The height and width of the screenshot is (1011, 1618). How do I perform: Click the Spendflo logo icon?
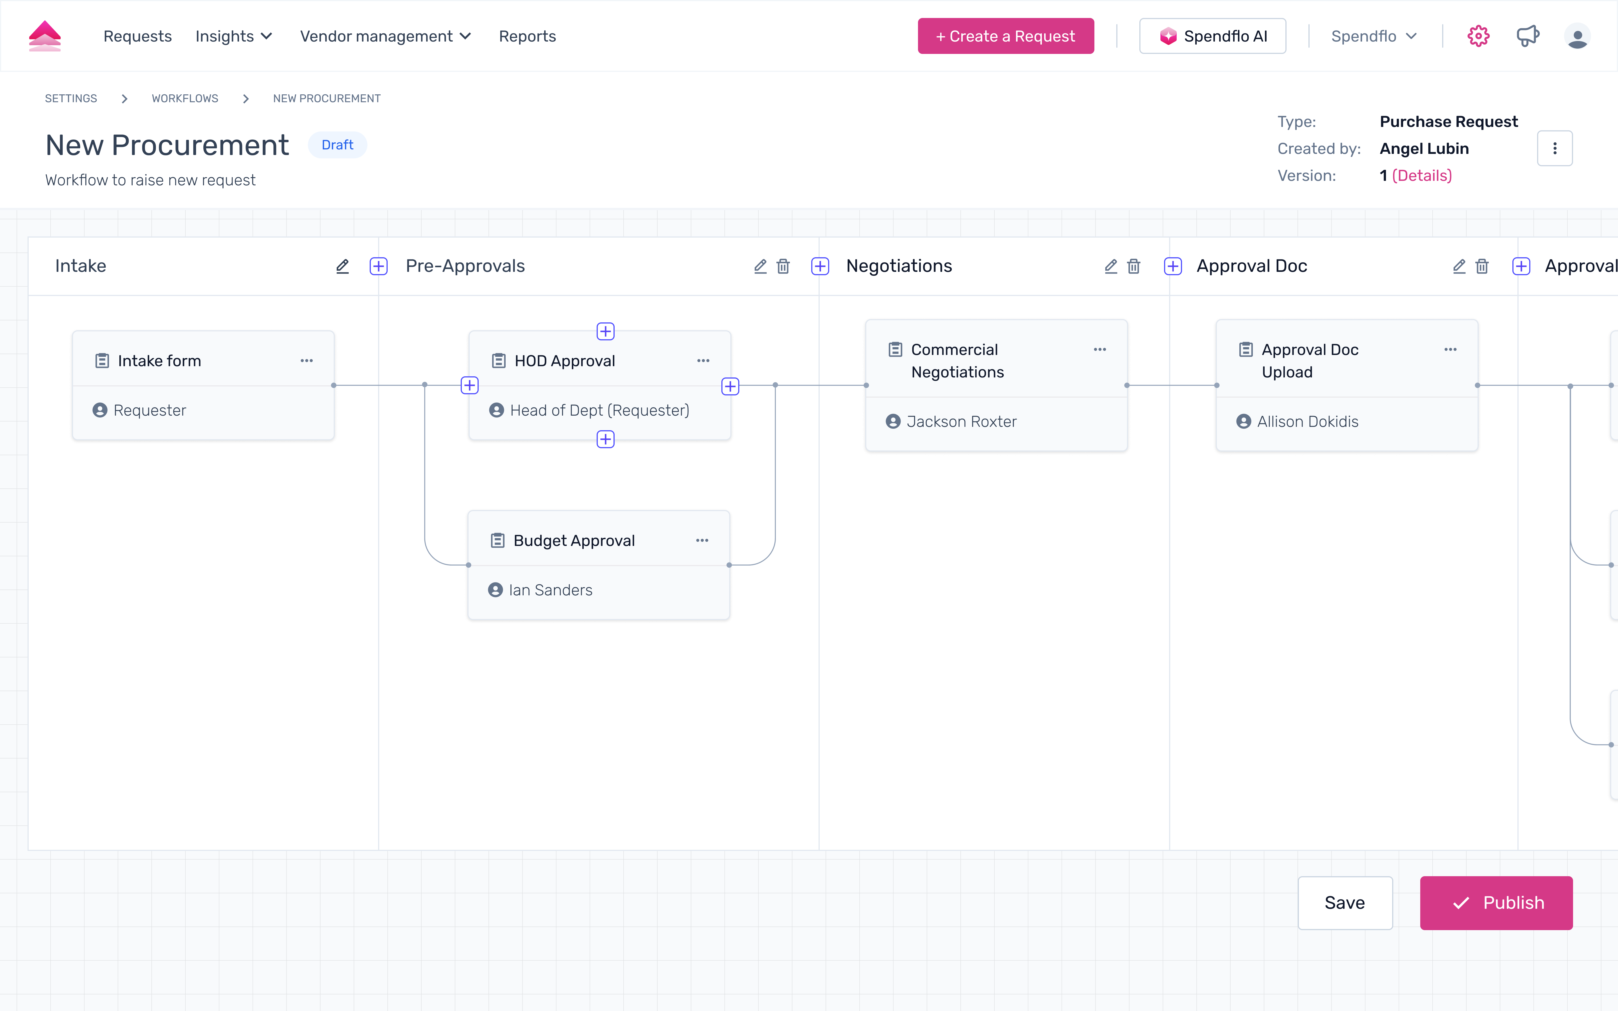tap(45, 36)
